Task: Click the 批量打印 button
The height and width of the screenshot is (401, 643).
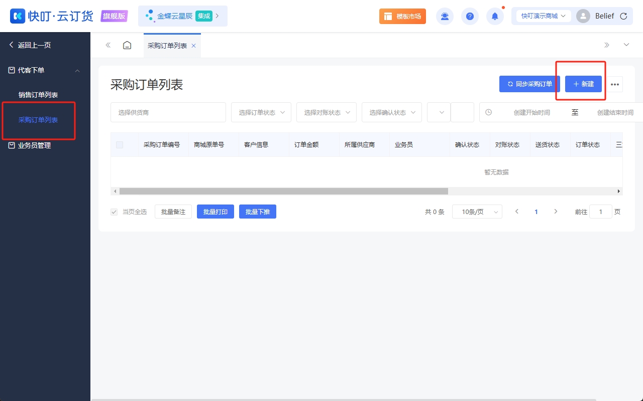Action: click(216, 212)
